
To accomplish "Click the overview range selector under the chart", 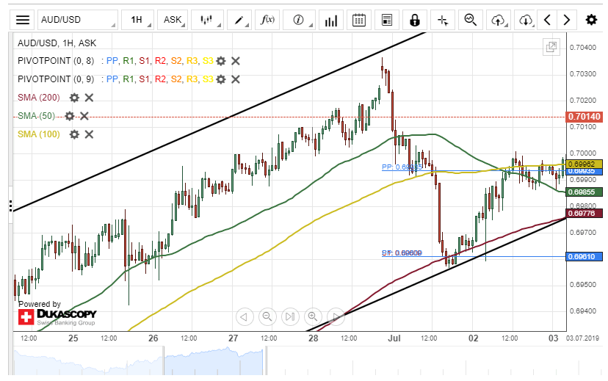I will (x=214, y=361).
